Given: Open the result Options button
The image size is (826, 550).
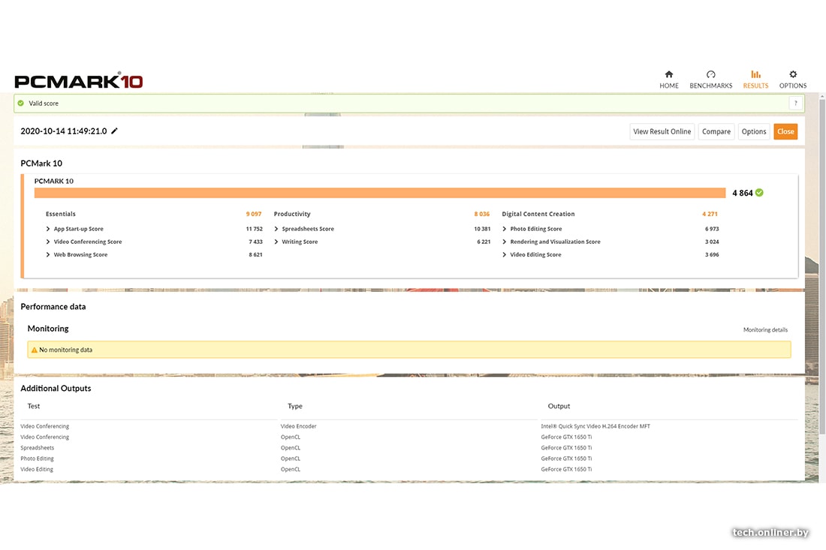Looking at the screenshot, I should (754, 131).
